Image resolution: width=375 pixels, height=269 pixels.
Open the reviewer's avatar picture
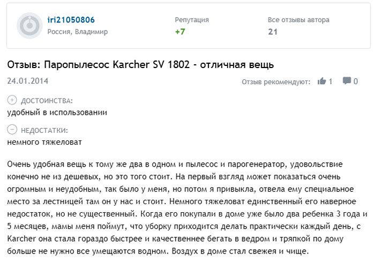(x=30, y=25)
